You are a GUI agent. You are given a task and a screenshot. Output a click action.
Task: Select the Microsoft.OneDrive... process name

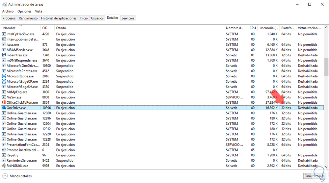22,65
